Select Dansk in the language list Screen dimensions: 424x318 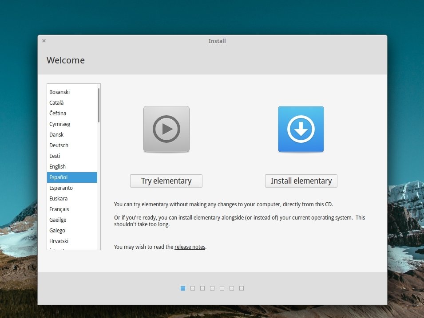72,134
